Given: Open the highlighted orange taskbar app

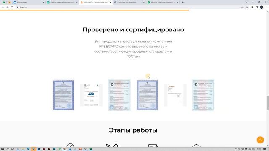Looking at the screenshot, I should [34, 149].
